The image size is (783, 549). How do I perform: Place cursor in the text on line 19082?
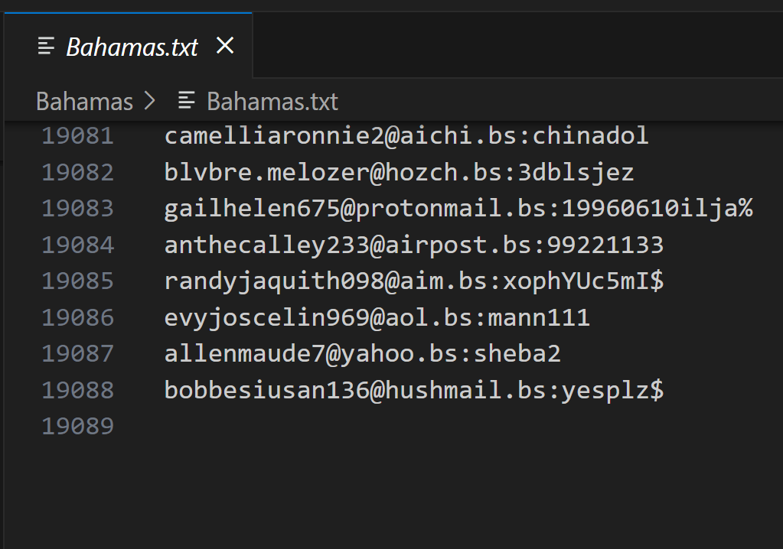pos(398,173)
